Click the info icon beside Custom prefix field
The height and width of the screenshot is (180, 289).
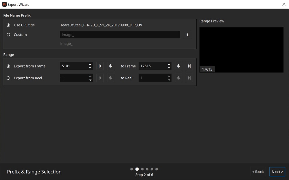[x=187, y=35]
